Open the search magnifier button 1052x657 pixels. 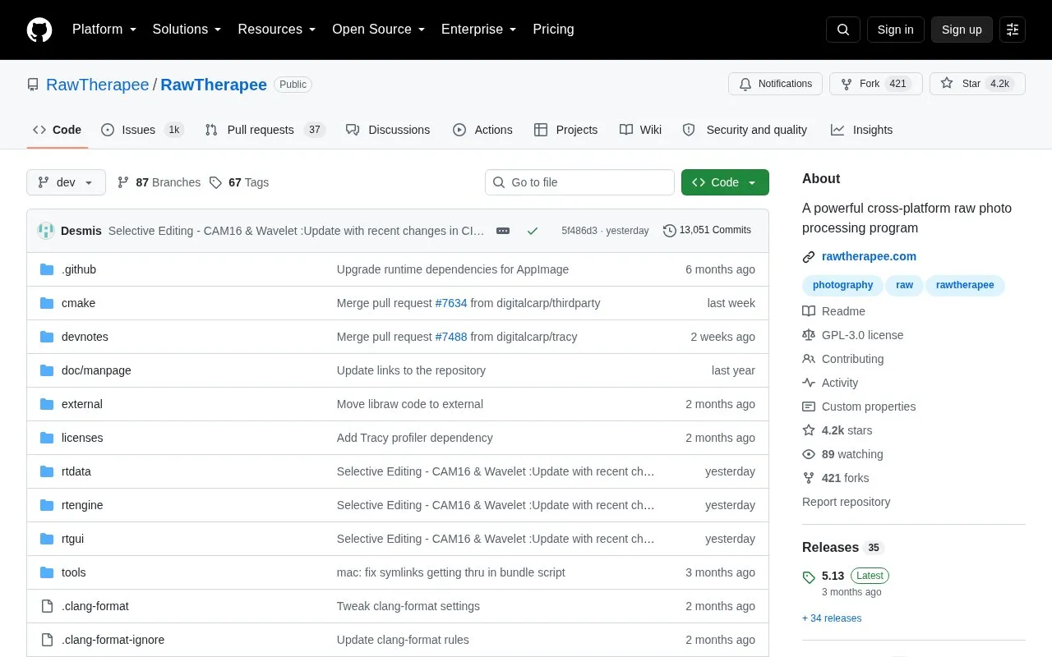pyautogui.click(x=843, y=30)
